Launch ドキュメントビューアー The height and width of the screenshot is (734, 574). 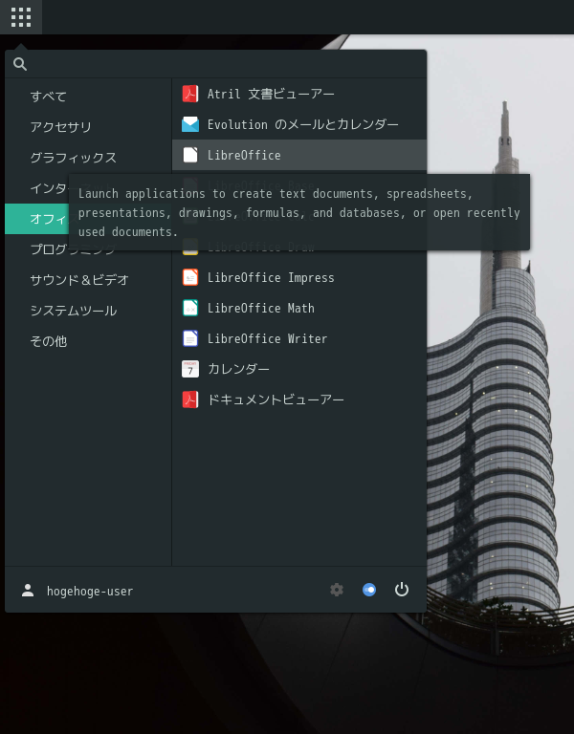point(298,399)
